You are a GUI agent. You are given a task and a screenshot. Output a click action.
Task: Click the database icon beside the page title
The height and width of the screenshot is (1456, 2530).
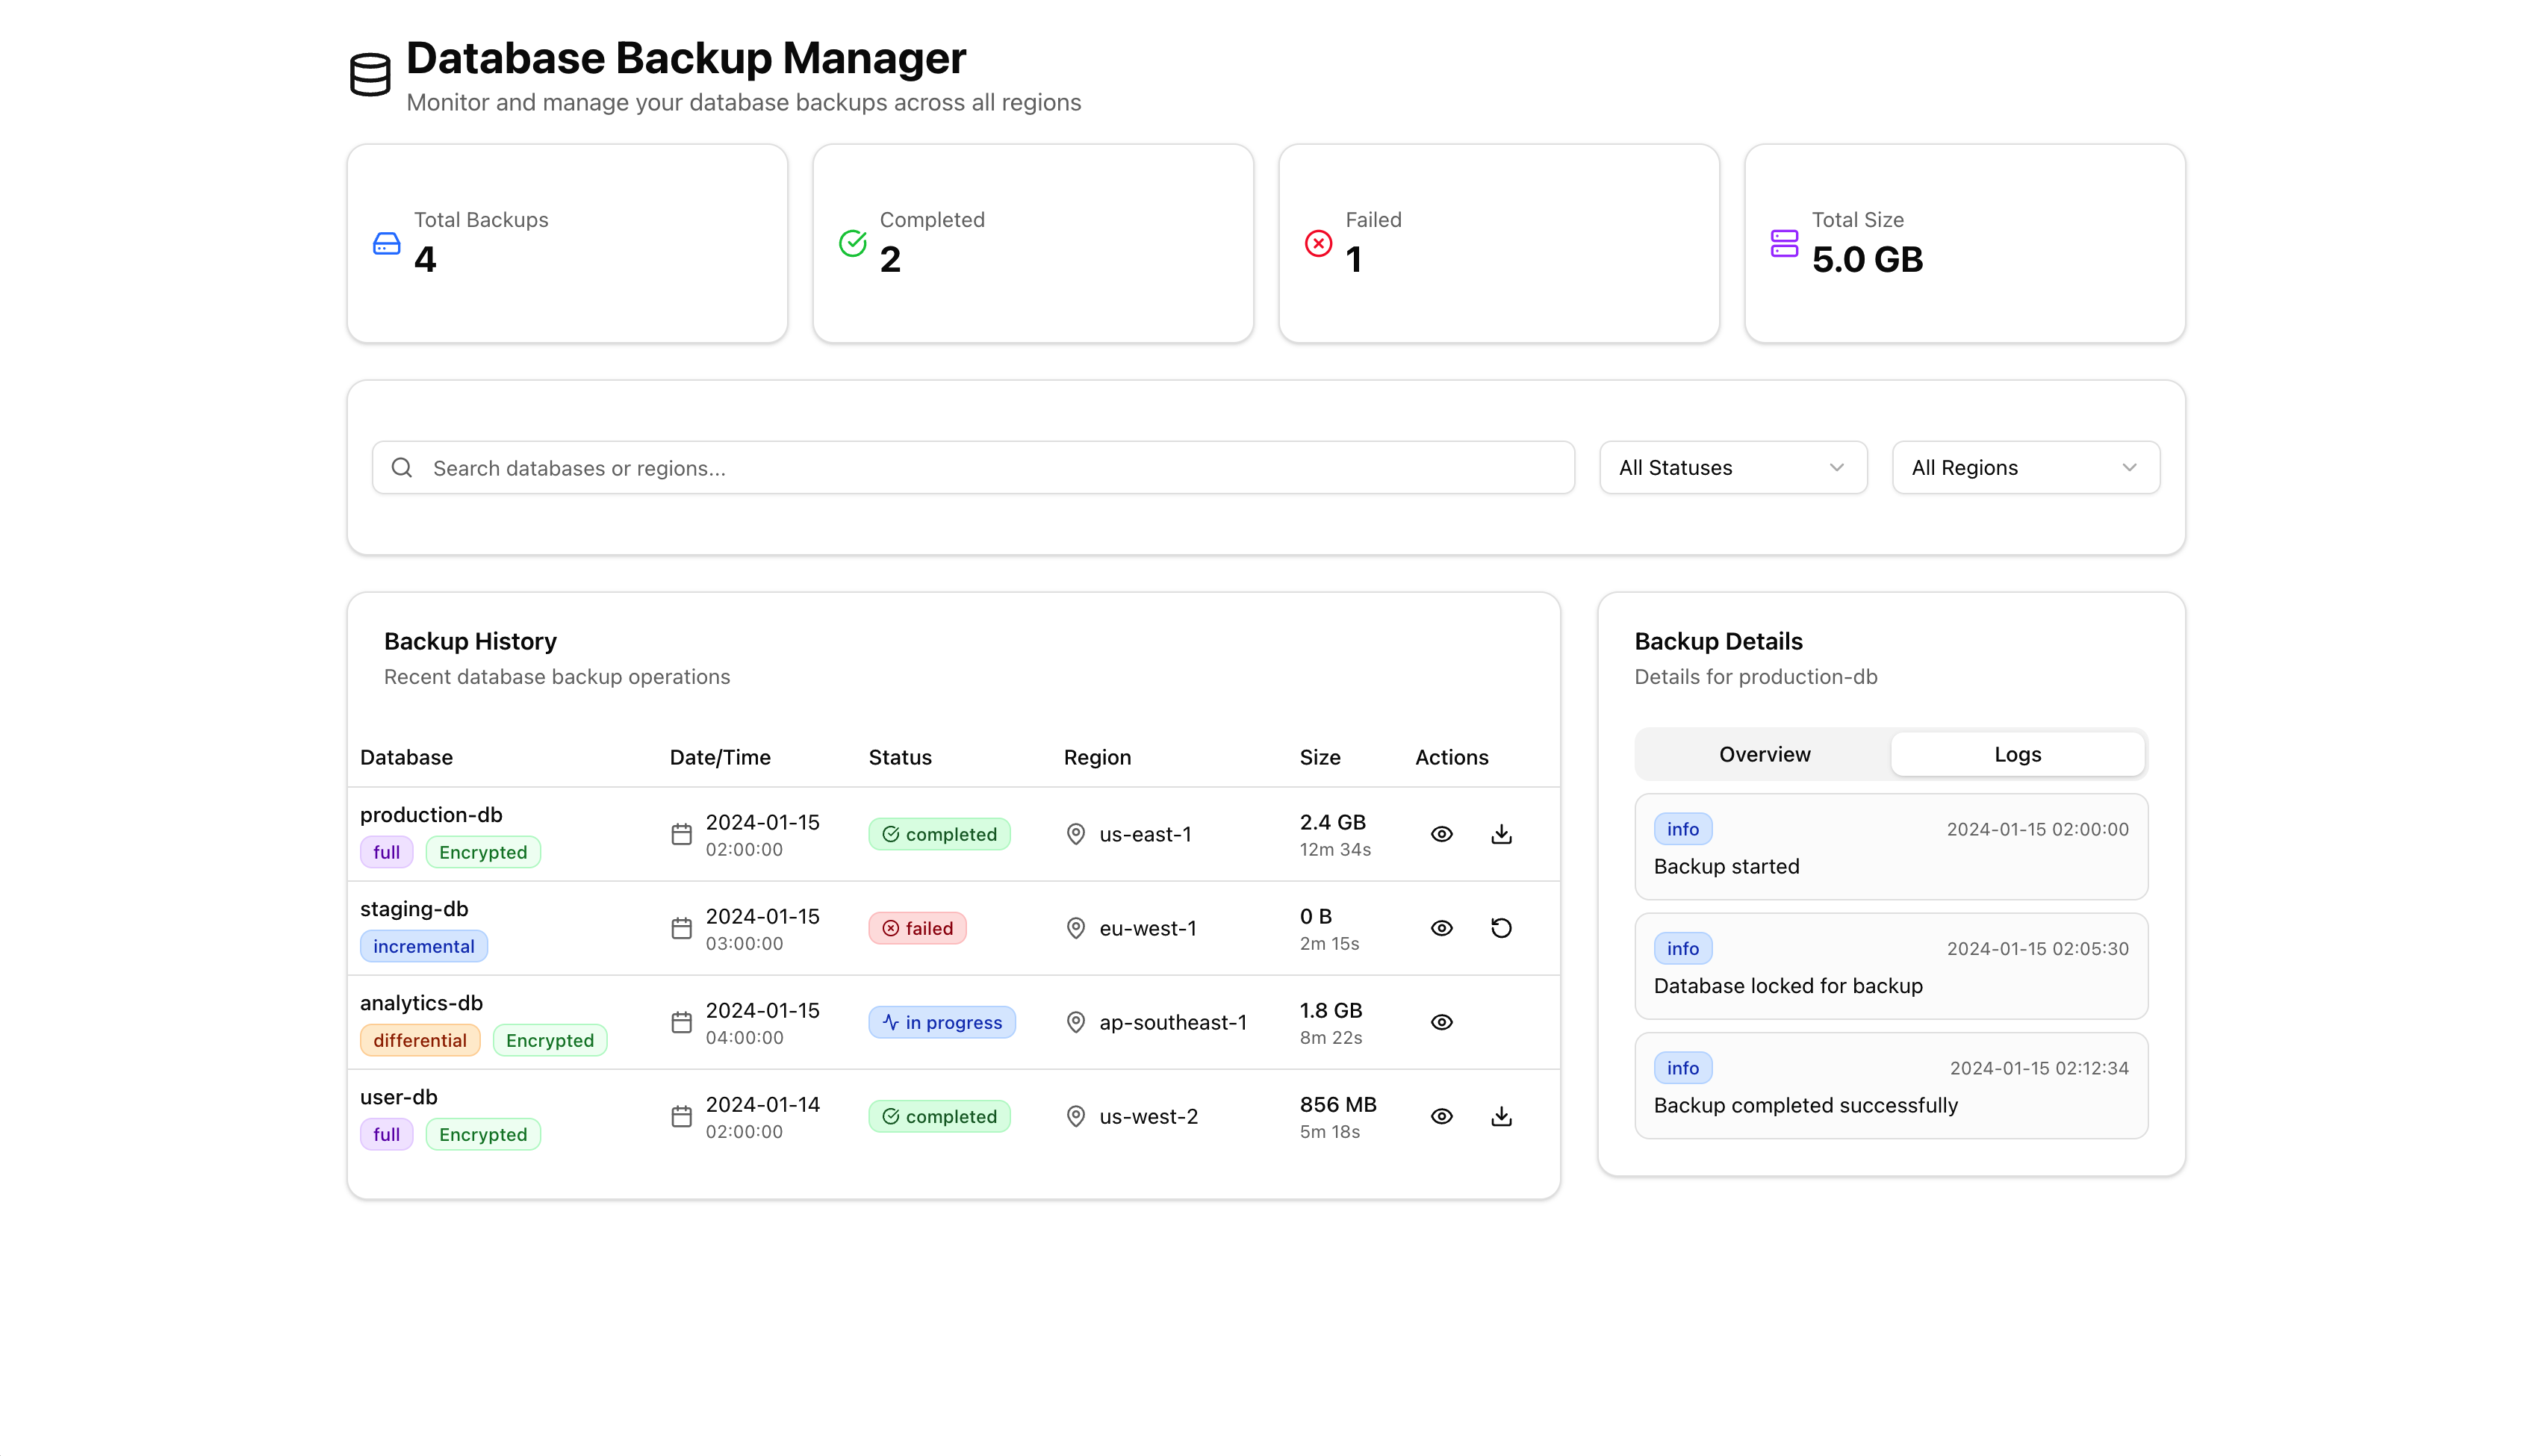(x=370, y=75)
